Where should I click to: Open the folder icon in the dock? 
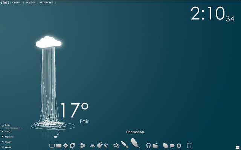[x=59, y=145]
